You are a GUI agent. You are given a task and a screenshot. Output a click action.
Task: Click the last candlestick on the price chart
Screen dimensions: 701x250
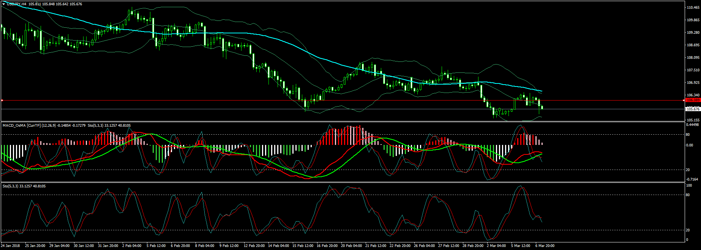coord(542,108)
